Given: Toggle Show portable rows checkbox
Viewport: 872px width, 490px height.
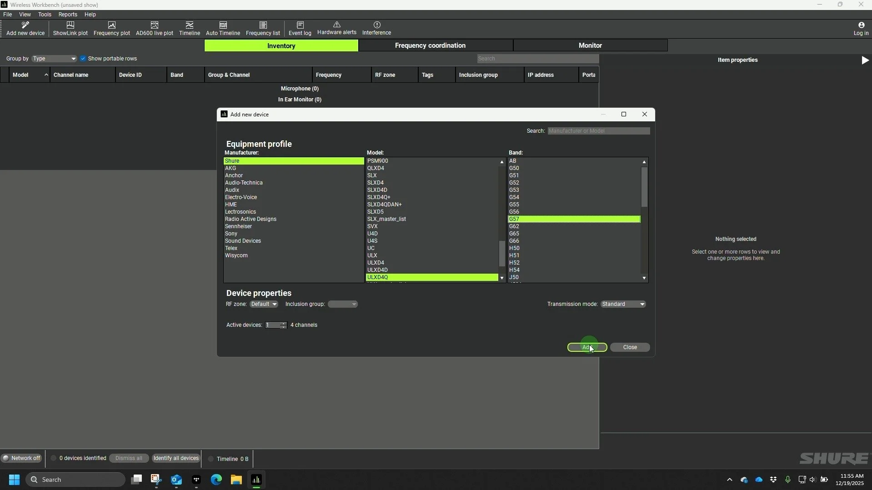Looking at the screenshot, I should coord(83,59).
